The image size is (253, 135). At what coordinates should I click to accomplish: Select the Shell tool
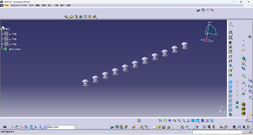pyautogui.click(x=80, y=17)
